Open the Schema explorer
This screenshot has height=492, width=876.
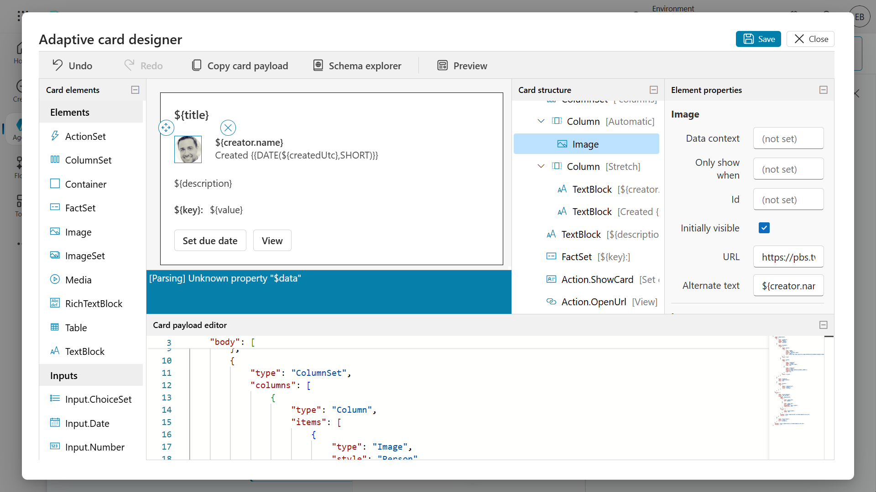[357, 66]
